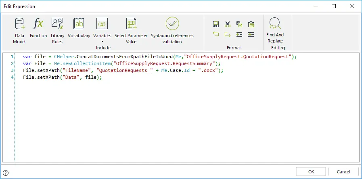Screen dimensions: 362x179
Task: Click the Copy icon
Action: [x=239, y=24]
